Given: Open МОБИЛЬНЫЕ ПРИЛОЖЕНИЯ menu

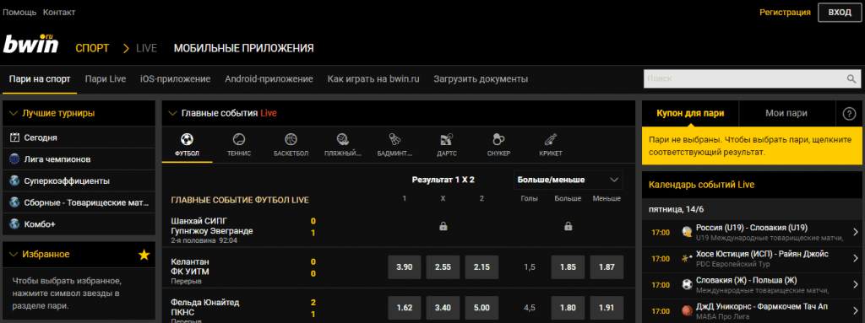Looking at the screenshot, I should [244, 49].
